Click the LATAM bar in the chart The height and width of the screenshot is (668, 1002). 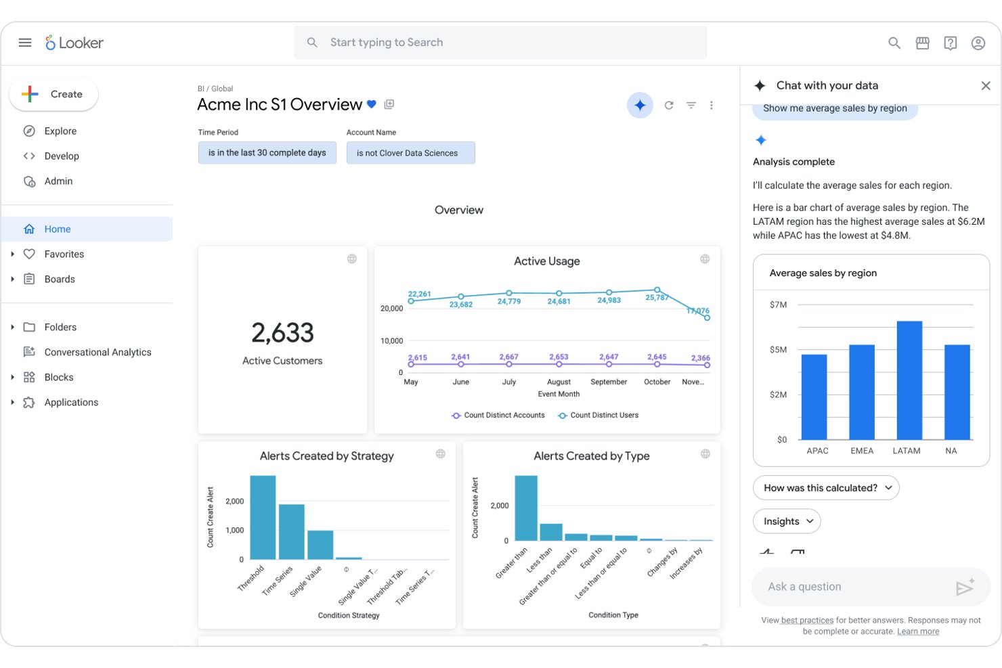(909, 380)
